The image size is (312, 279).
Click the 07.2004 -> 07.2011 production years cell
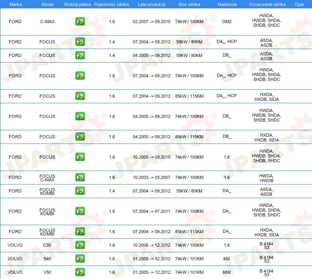click(152, 211)
